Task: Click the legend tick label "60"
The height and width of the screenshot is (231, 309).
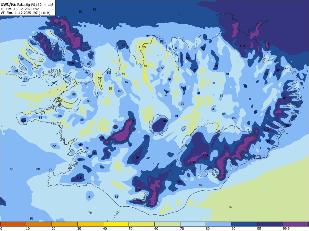Action: pyautogui.click(x=156, y=229)
